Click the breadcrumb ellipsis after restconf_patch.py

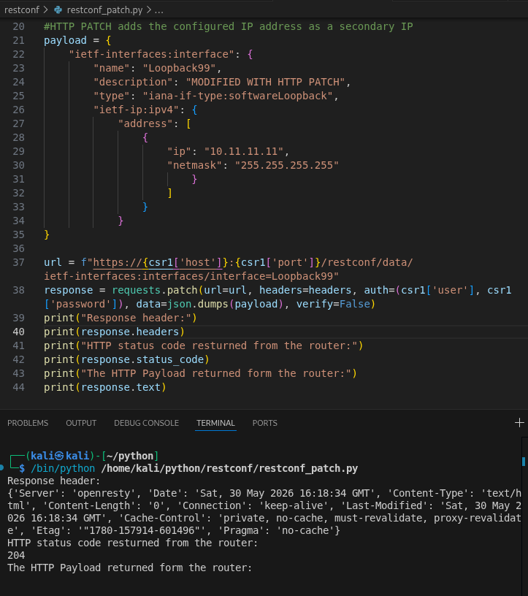tap(159, 10)
